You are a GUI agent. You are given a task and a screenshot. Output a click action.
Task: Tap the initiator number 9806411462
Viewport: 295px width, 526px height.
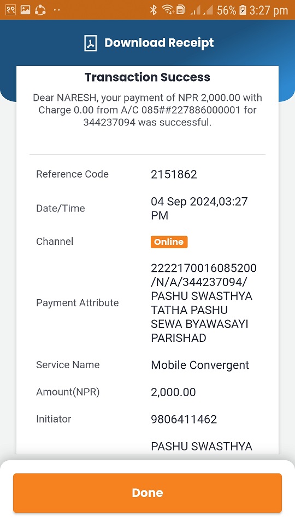[x=184, y=419]
